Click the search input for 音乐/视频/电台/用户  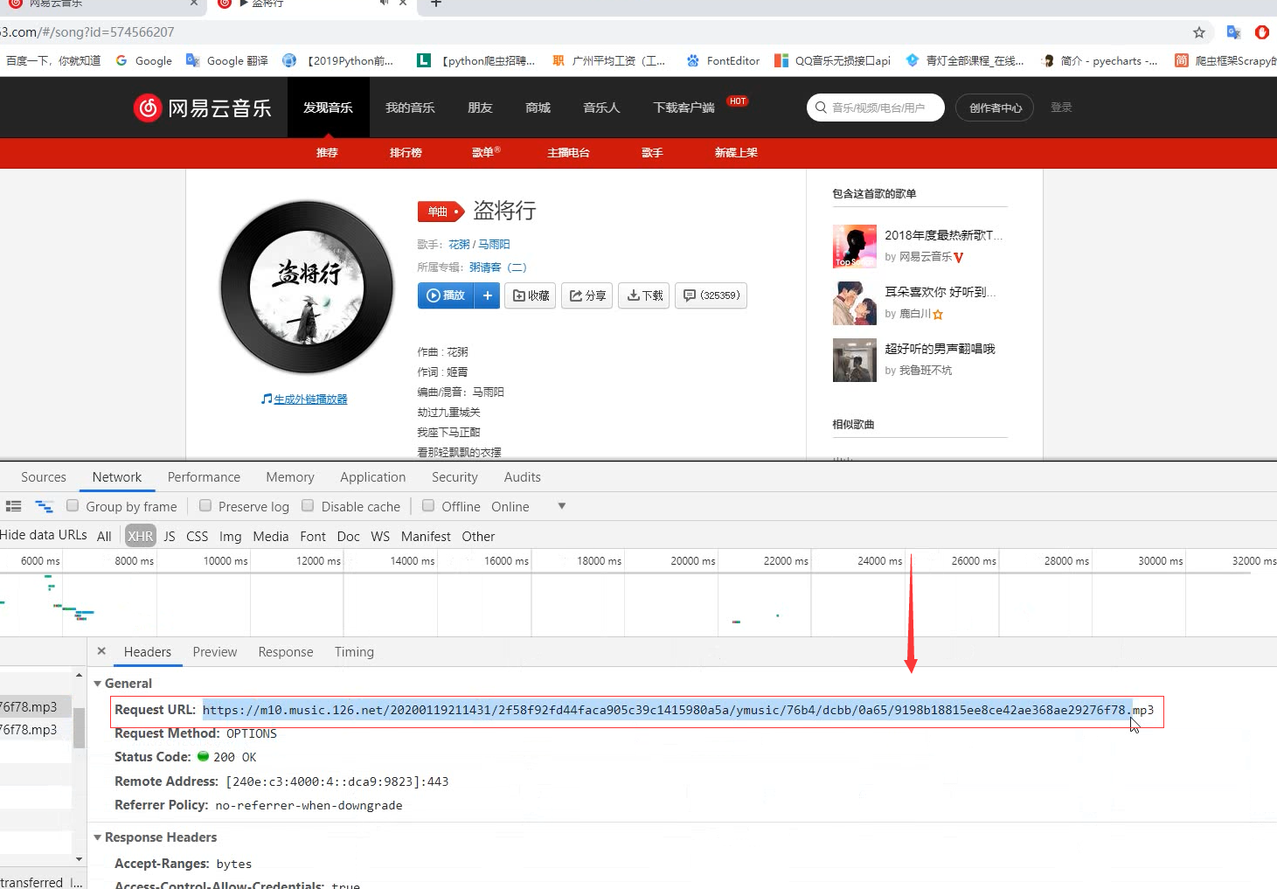[876, 108]
